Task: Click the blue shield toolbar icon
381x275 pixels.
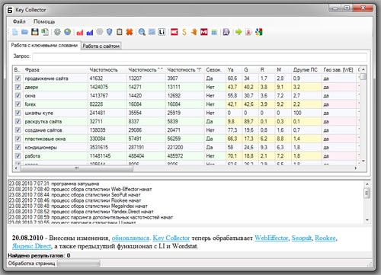Action: (110, 32)
